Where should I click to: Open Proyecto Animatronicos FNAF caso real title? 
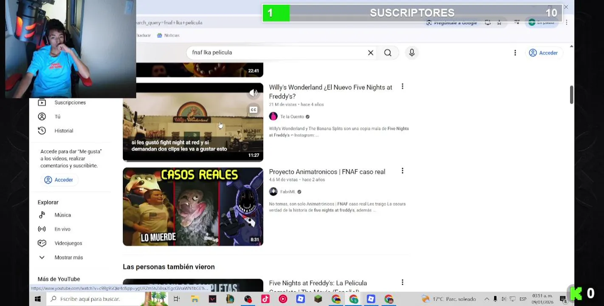(x=327, y=172)
